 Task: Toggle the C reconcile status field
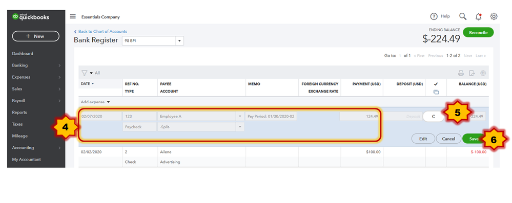point(434,116)
